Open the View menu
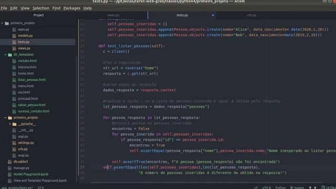Image resolution: width=336 pixels, height=189 pixels. 25,8
